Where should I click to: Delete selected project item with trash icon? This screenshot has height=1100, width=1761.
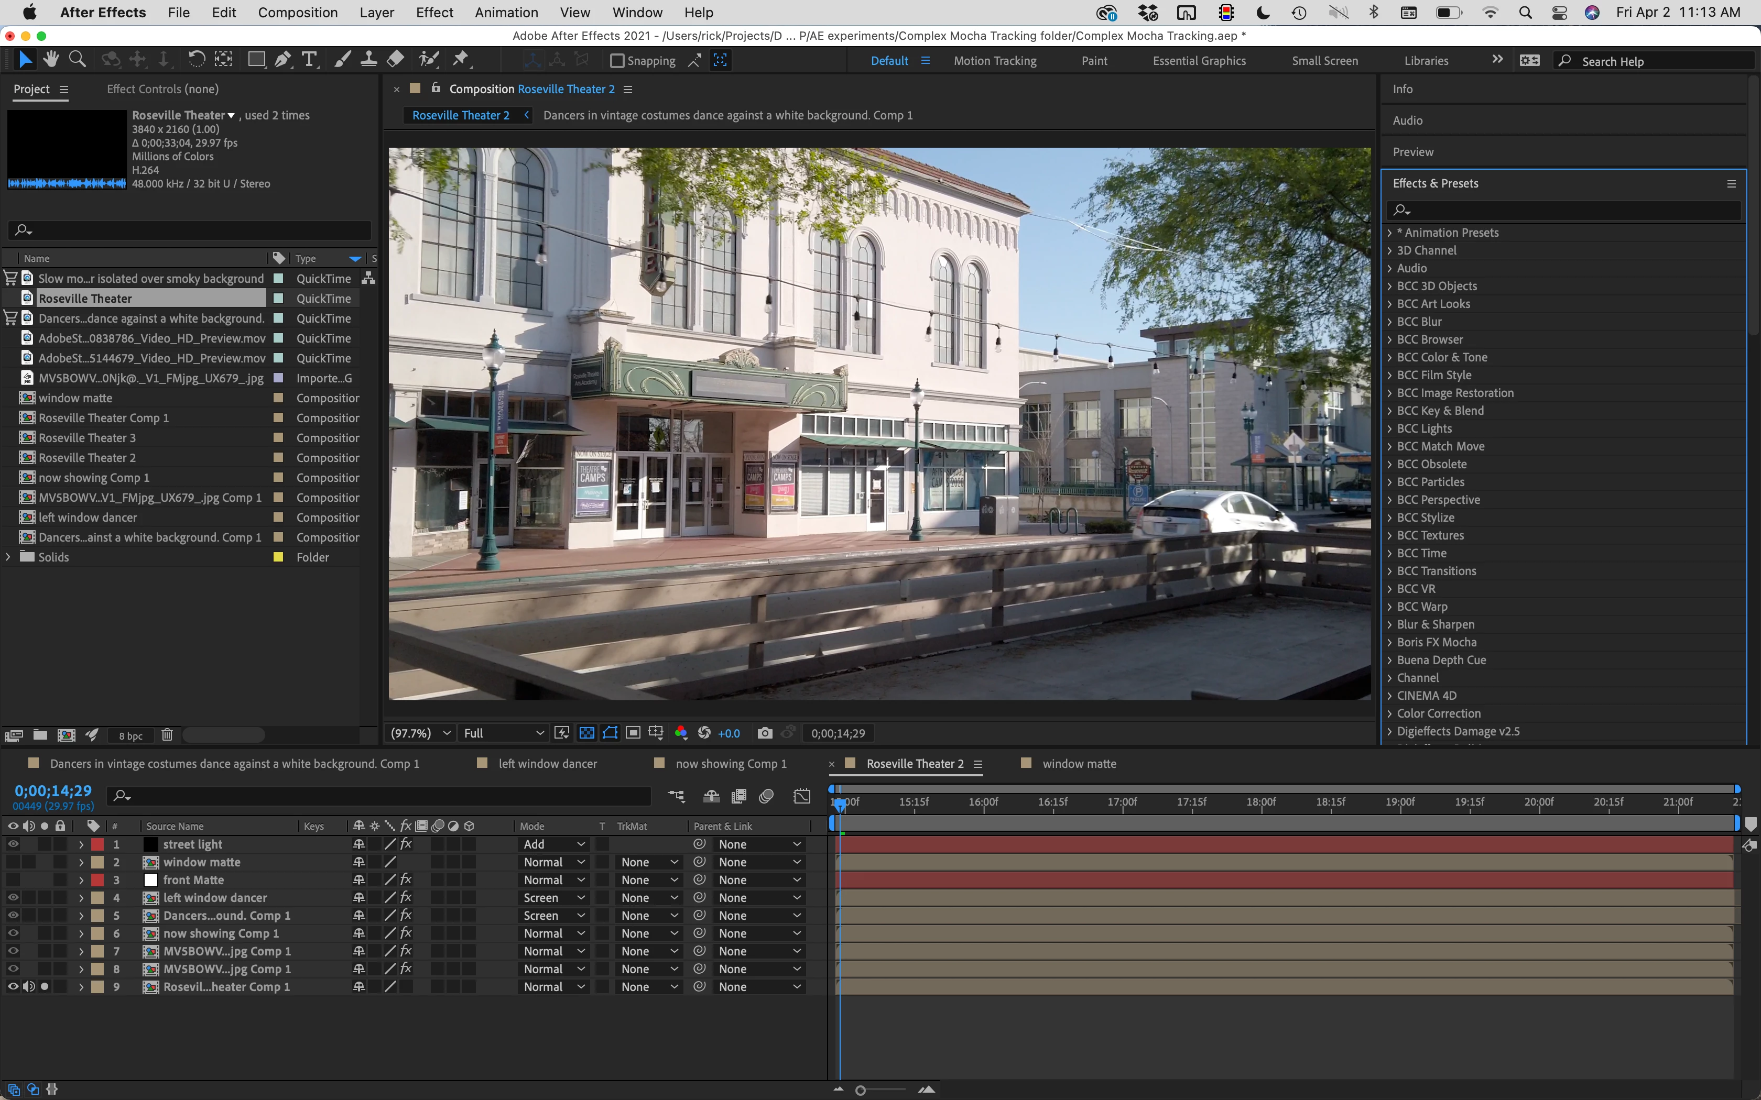[167, 735]
